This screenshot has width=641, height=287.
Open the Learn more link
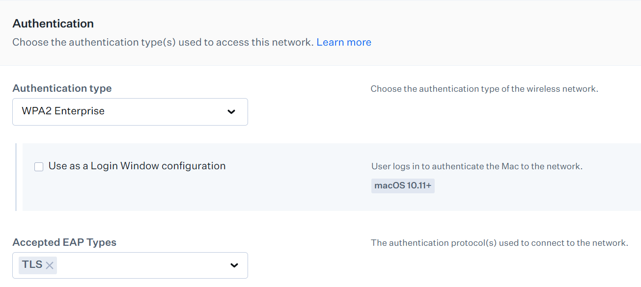(344, 42)
